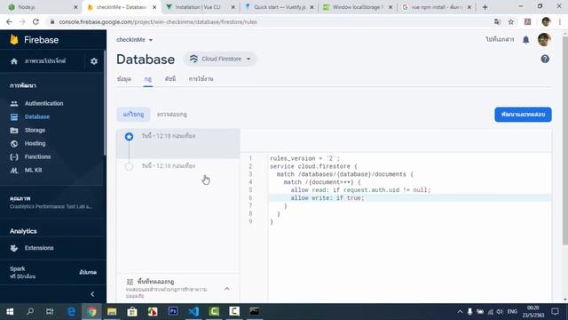The image size is (568, 320).
Task: Click line 'allow read: if request.auth.uid != null;'
Action: [360, 189]
